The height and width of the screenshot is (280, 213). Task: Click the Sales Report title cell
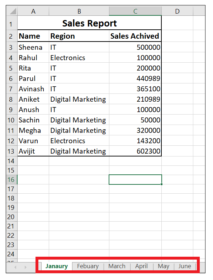click(89, 23)
